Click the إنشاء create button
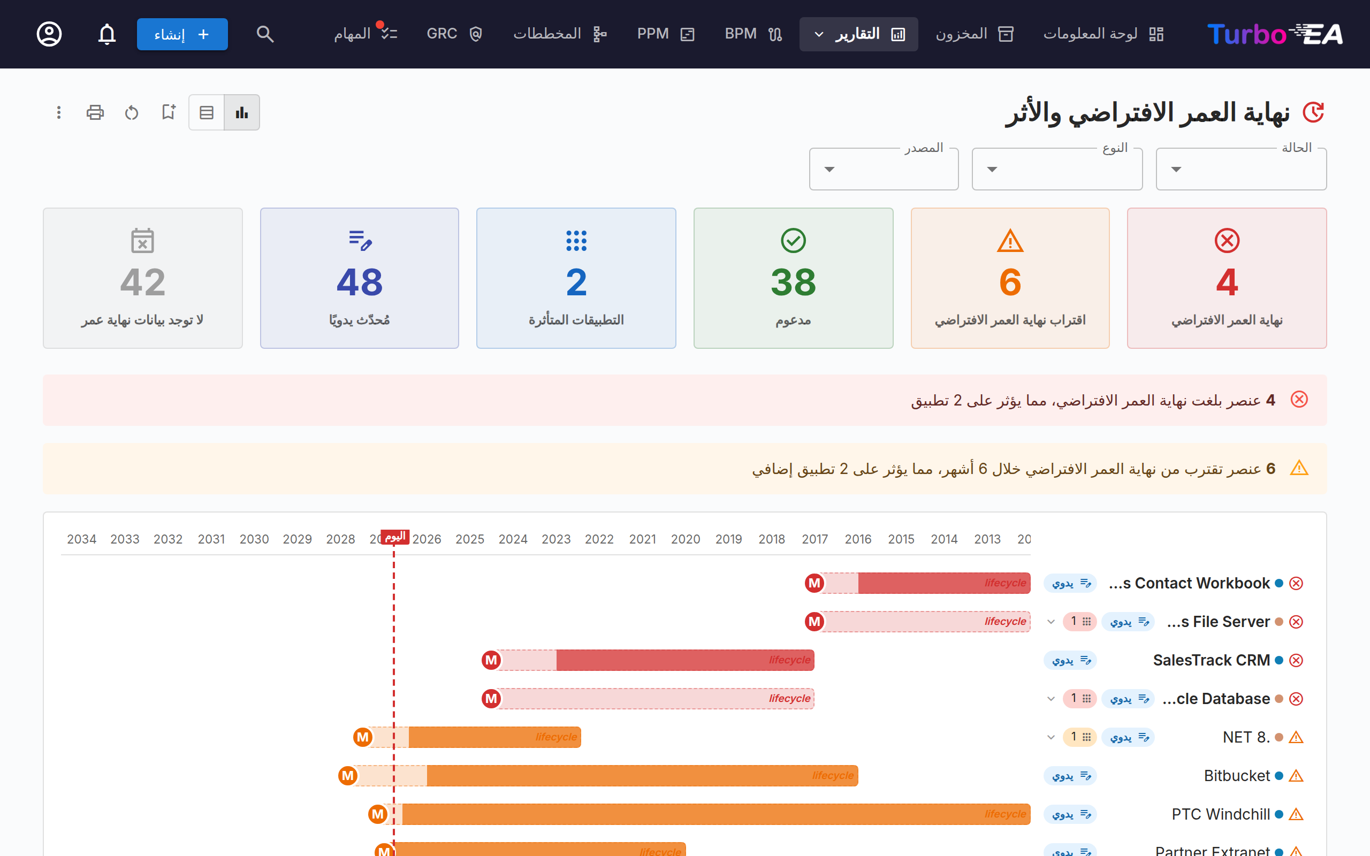Viewport: 1370px width, 856px height. 182,34
